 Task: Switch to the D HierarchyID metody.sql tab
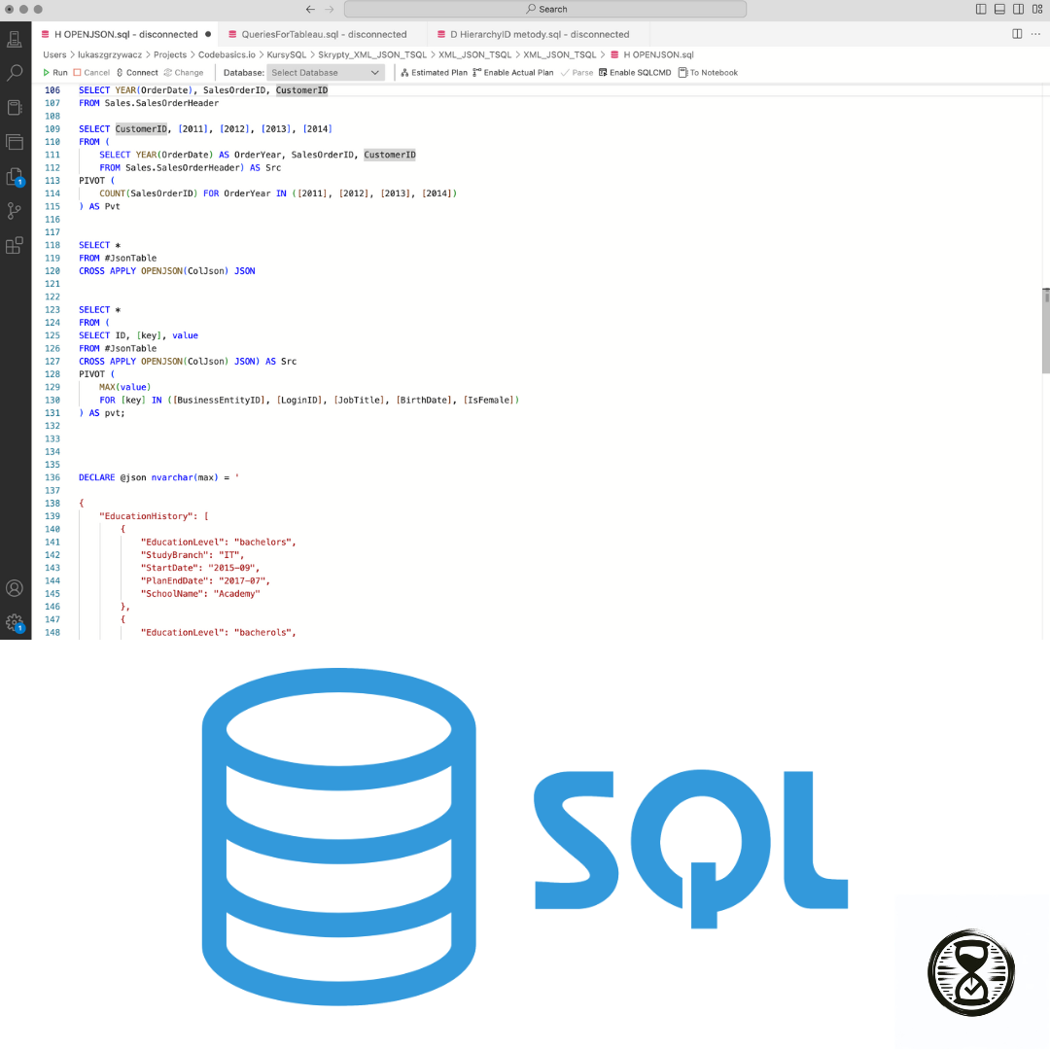point(539,34)
